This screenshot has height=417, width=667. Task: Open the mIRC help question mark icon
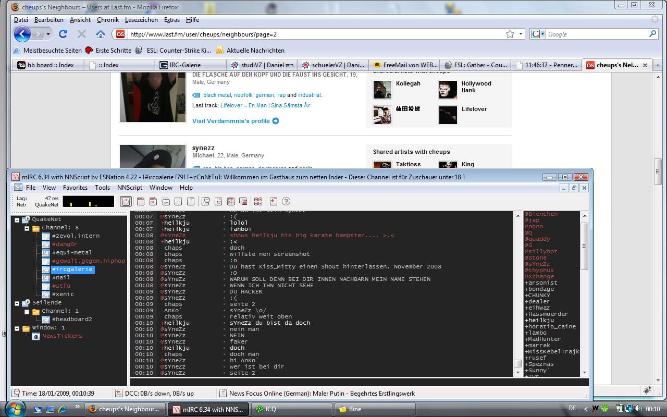pyautogui.click(x=286, y=201)
